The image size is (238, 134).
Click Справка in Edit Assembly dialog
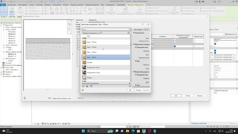click(200, 96)
